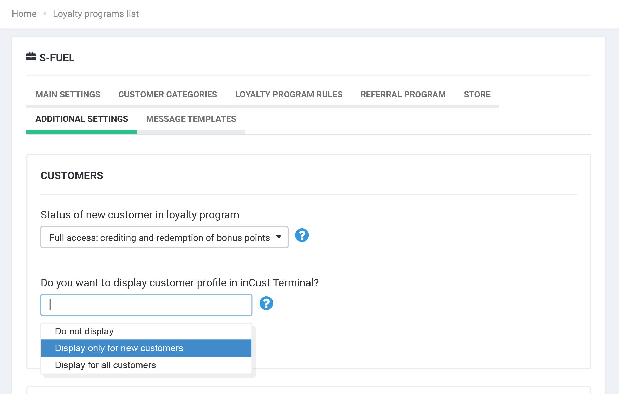Go to the Loyalty Program Rules tab
Screen dimensions: 619x394
tap(289, 94)
